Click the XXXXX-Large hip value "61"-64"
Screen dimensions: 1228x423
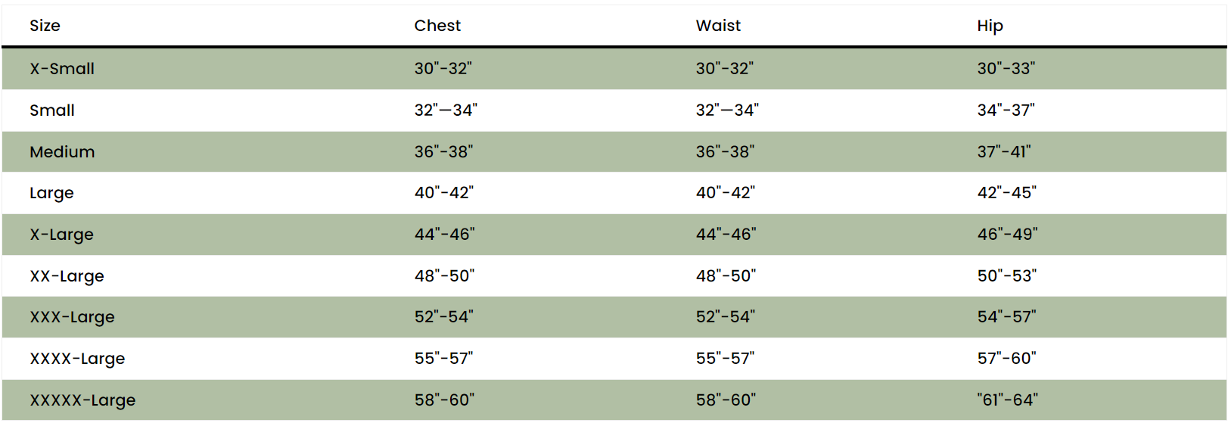click(1007, 400)
